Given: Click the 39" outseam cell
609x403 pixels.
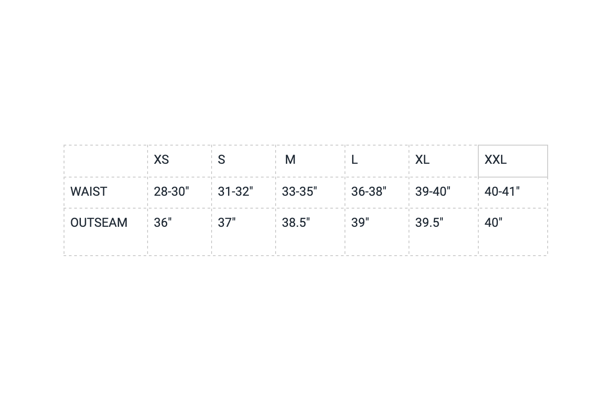Looking at the screenshot, I should [x=377, y=232].
